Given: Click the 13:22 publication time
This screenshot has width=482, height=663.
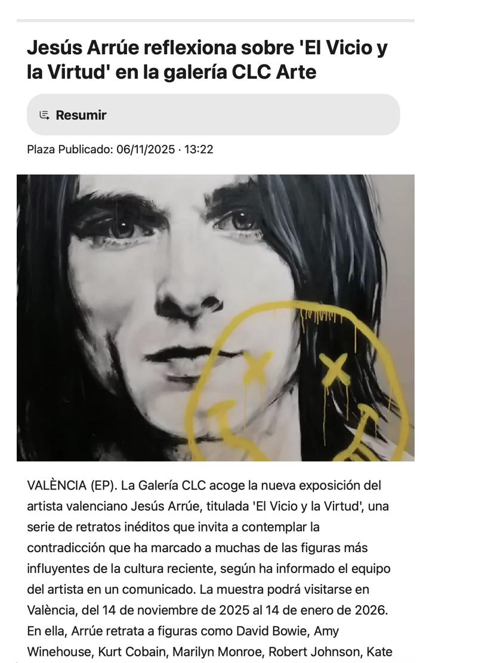Looking at the screenshot, I should click(199, 149).
